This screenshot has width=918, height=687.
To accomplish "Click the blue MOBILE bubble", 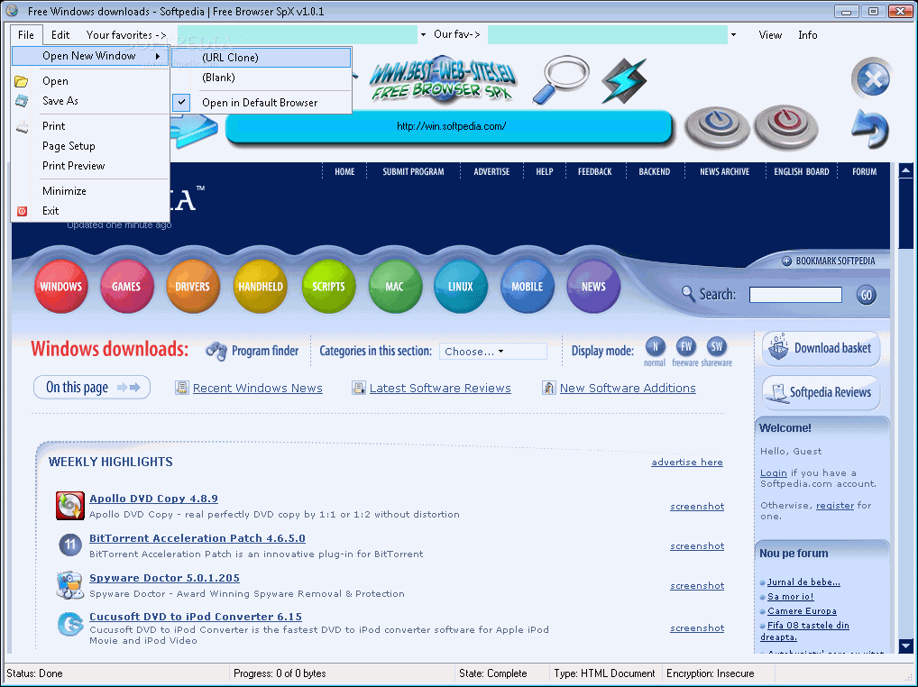I will tap(528, 286).
